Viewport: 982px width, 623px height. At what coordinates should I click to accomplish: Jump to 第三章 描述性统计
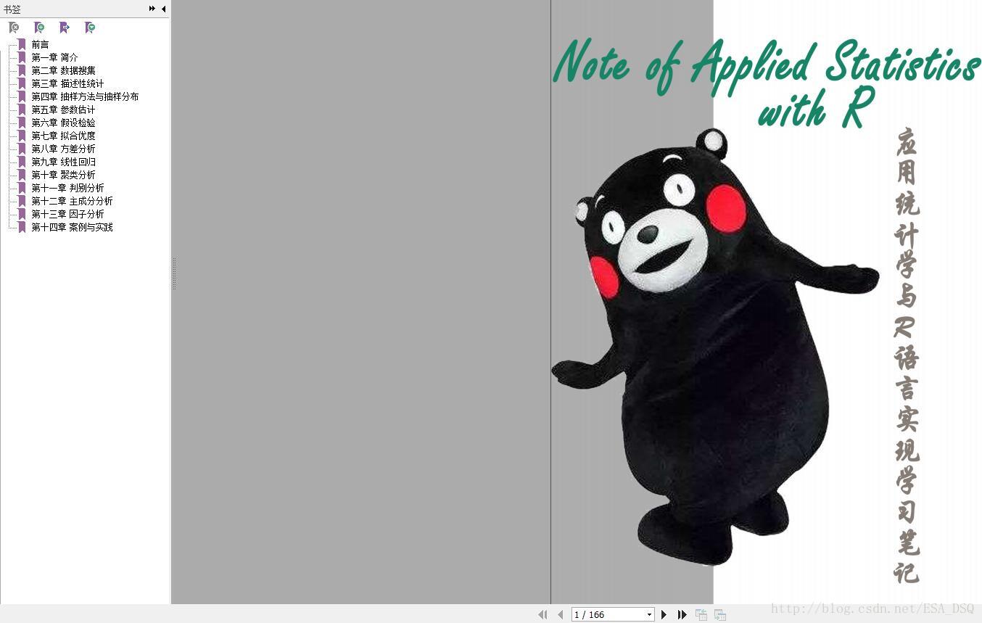click(67, 83)
